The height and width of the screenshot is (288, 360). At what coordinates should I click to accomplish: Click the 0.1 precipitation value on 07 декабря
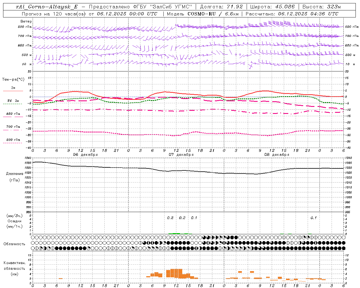(194, 218)
